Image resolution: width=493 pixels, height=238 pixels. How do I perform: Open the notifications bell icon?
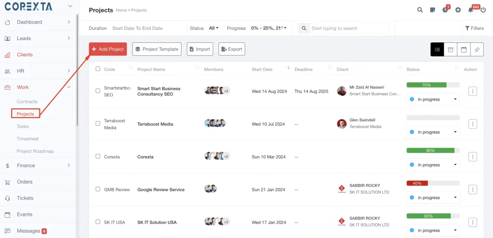[470, 10]
